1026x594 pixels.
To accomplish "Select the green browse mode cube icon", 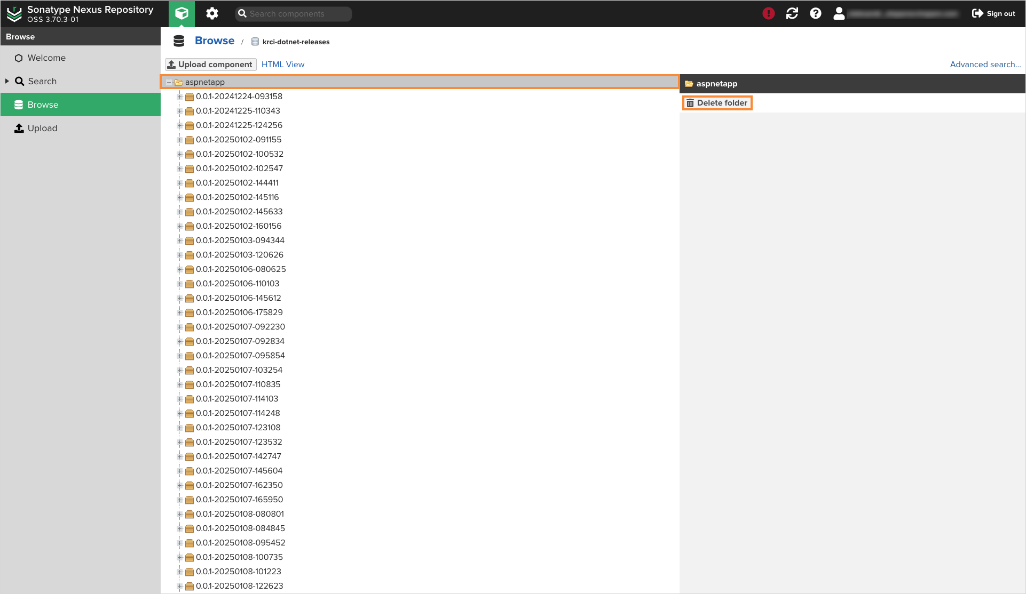I will (x=181, y=13).
